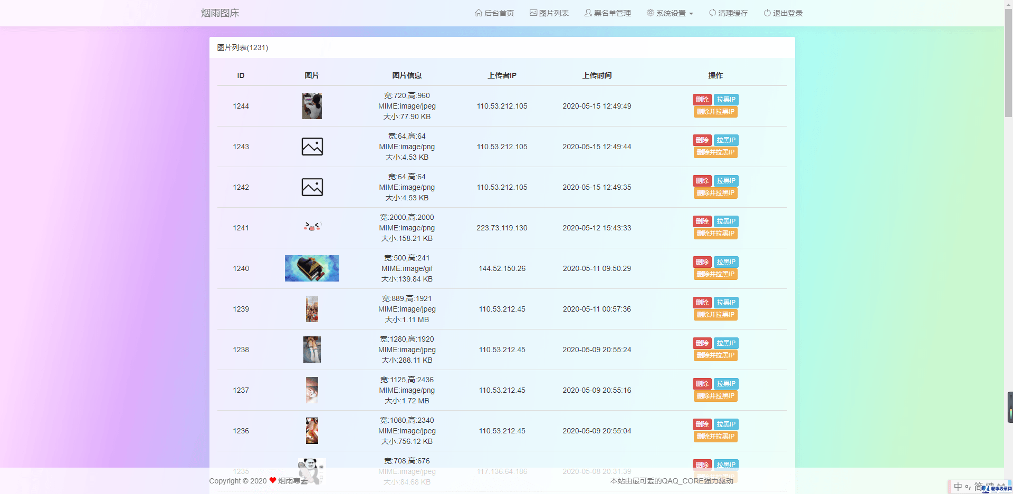The height and width of the screenshot is (494, 1013).
Task: Click 拉黑IP button for image 1241
Action: [725, 221]
